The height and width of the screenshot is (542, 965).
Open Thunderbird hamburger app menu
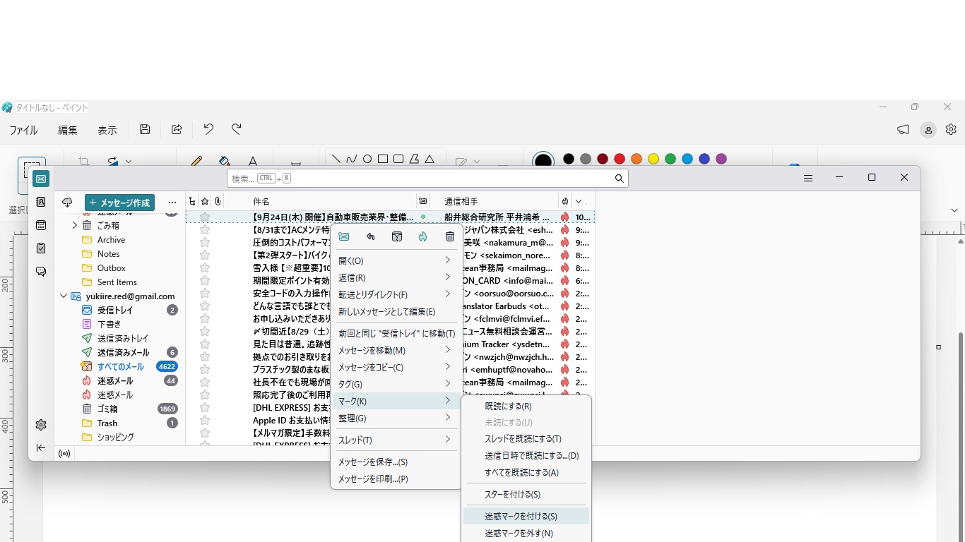pos(808,179)
